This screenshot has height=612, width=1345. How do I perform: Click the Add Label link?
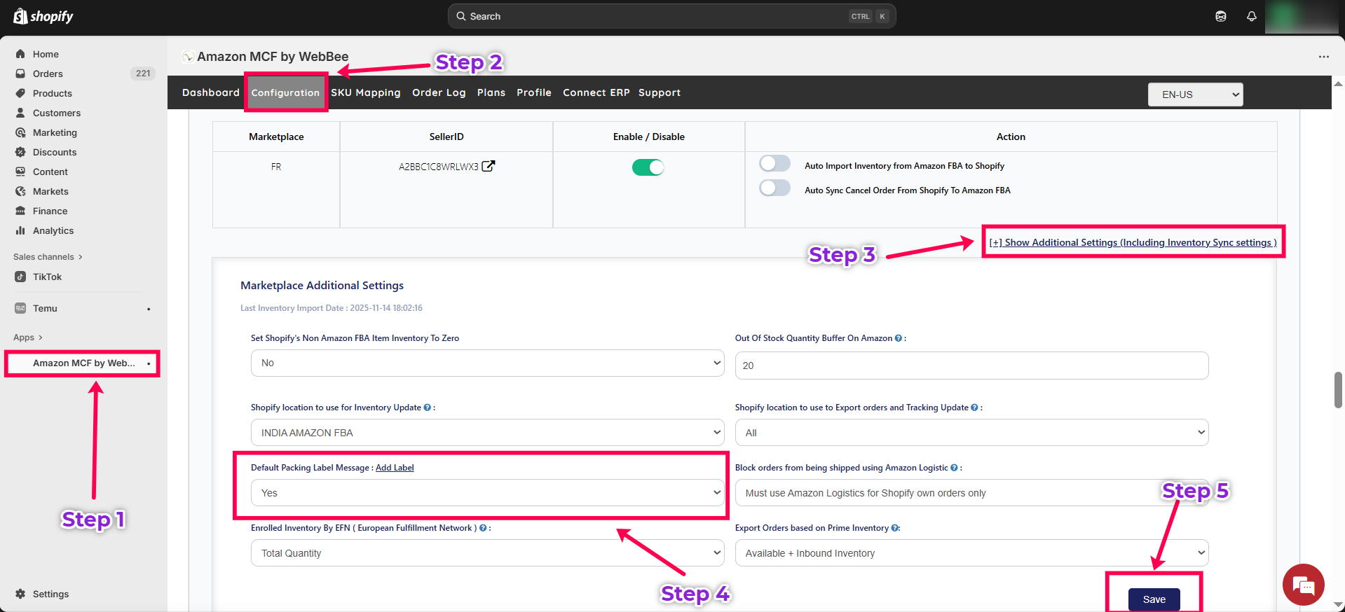pyautogui.click(x=395, y=468)
